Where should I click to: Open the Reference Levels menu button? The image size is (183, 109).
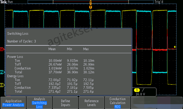click(x=91, y=103)
